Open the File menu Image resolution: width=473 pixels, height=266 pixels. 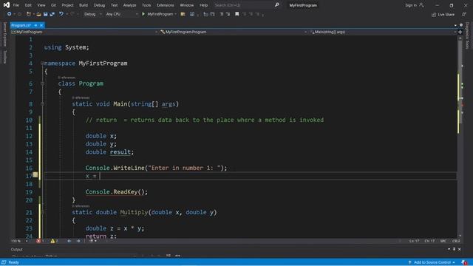pos(16,5)
